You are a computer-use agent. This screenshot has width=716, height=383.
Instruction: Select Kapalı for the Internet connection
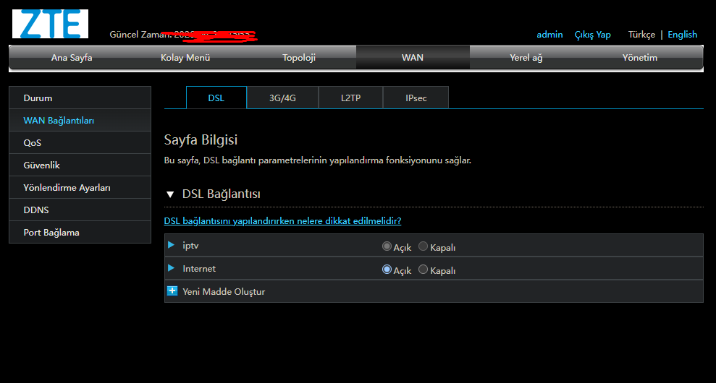click(424, 270)
